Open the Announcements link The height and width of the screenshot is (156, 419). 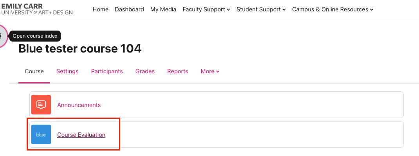click(79, 105)
